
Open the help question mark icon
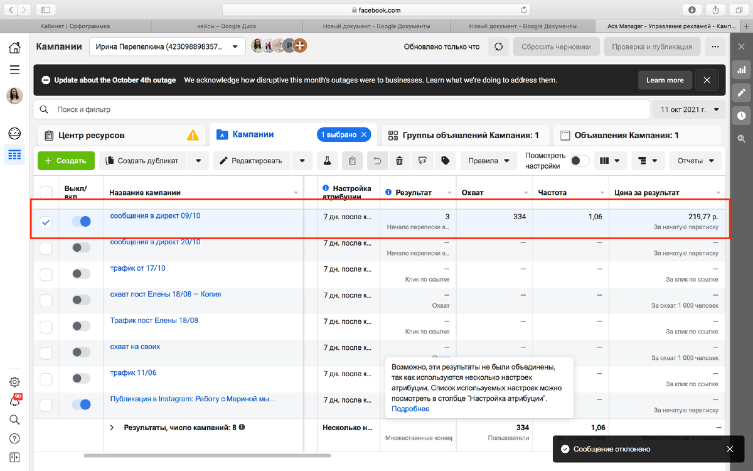pos(14,438)
